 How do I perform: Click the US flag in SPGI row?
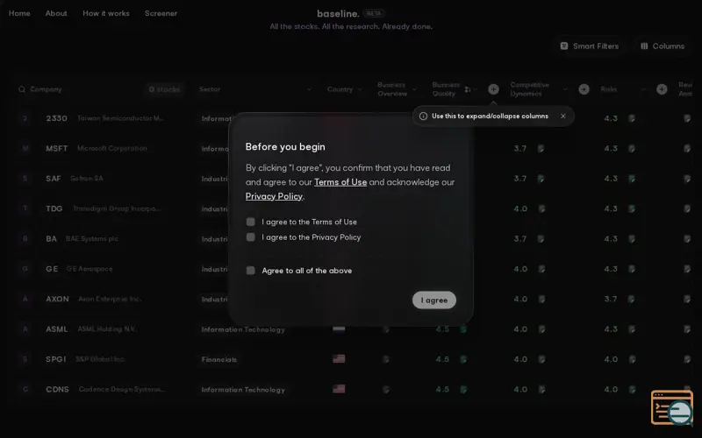click(339, 359)
